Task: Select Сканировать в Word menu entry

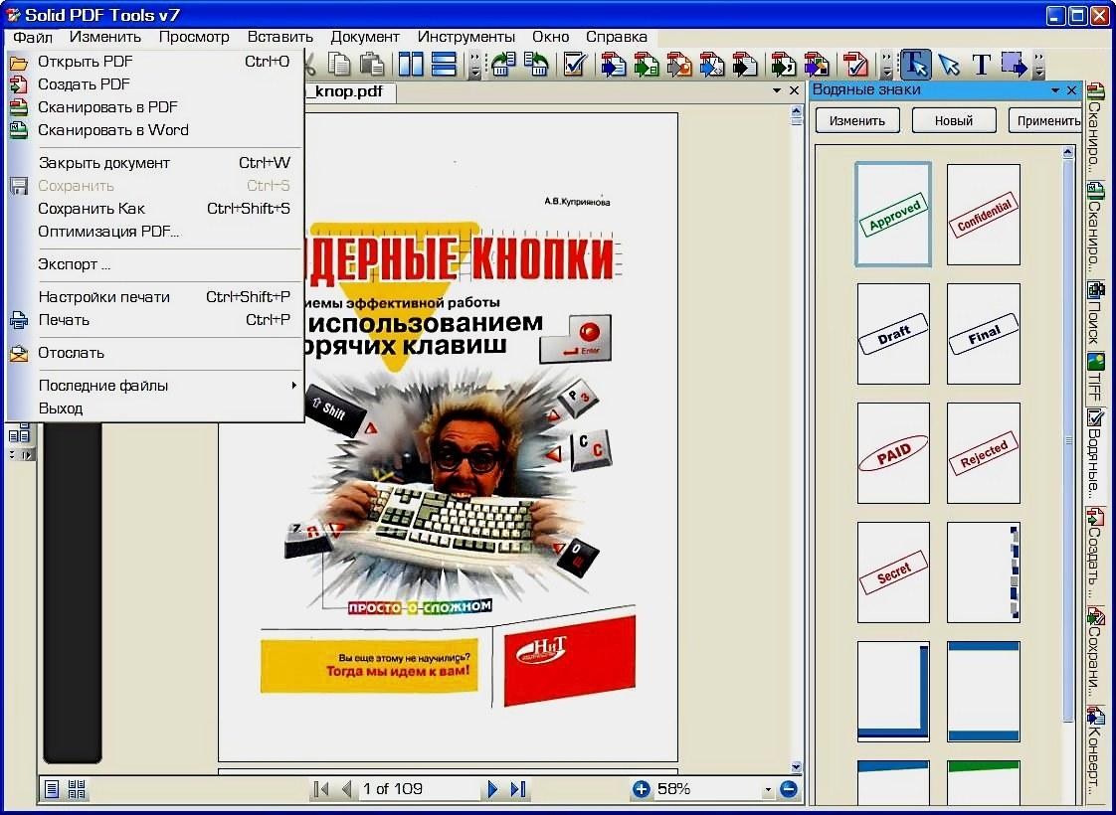Action: [x=155, y=129]
